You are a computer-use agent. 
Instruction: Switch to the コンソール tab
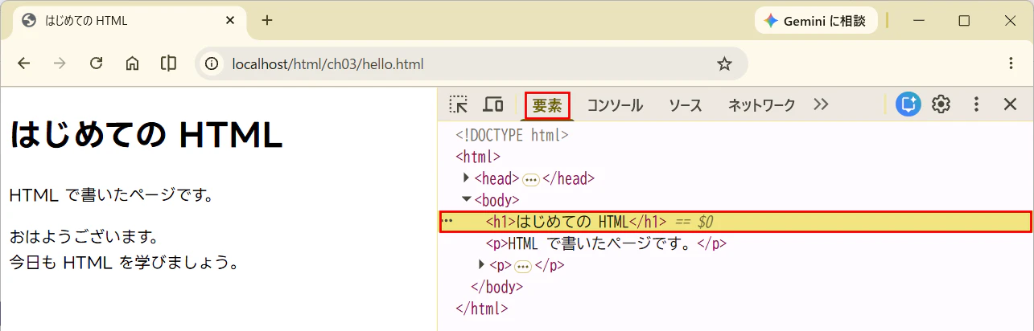[615, 105]
